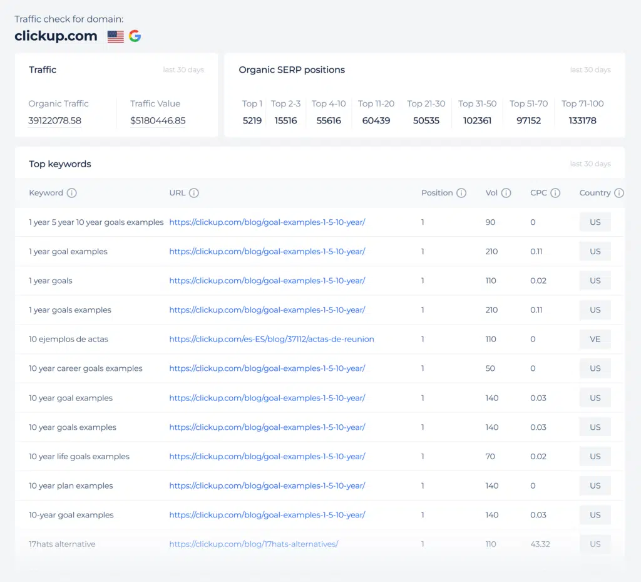Click info icon next to Keyword header
Viewport: 641px width, 582px height.
tap(71, 193)
